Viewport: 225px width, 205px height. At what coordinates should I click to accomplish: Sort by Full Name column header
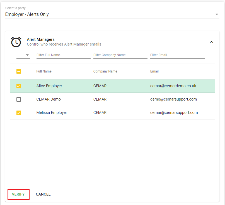(x=44, y=71)
